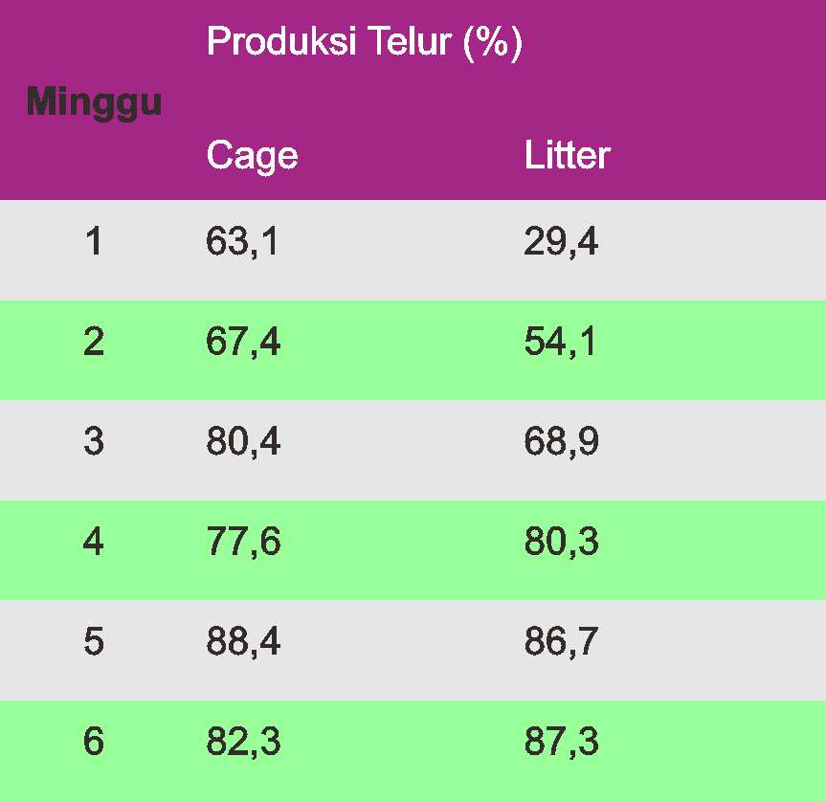This screenshot has width=826, height=801.
Task: Select Litter value 87,3
Action: point(561,743)
